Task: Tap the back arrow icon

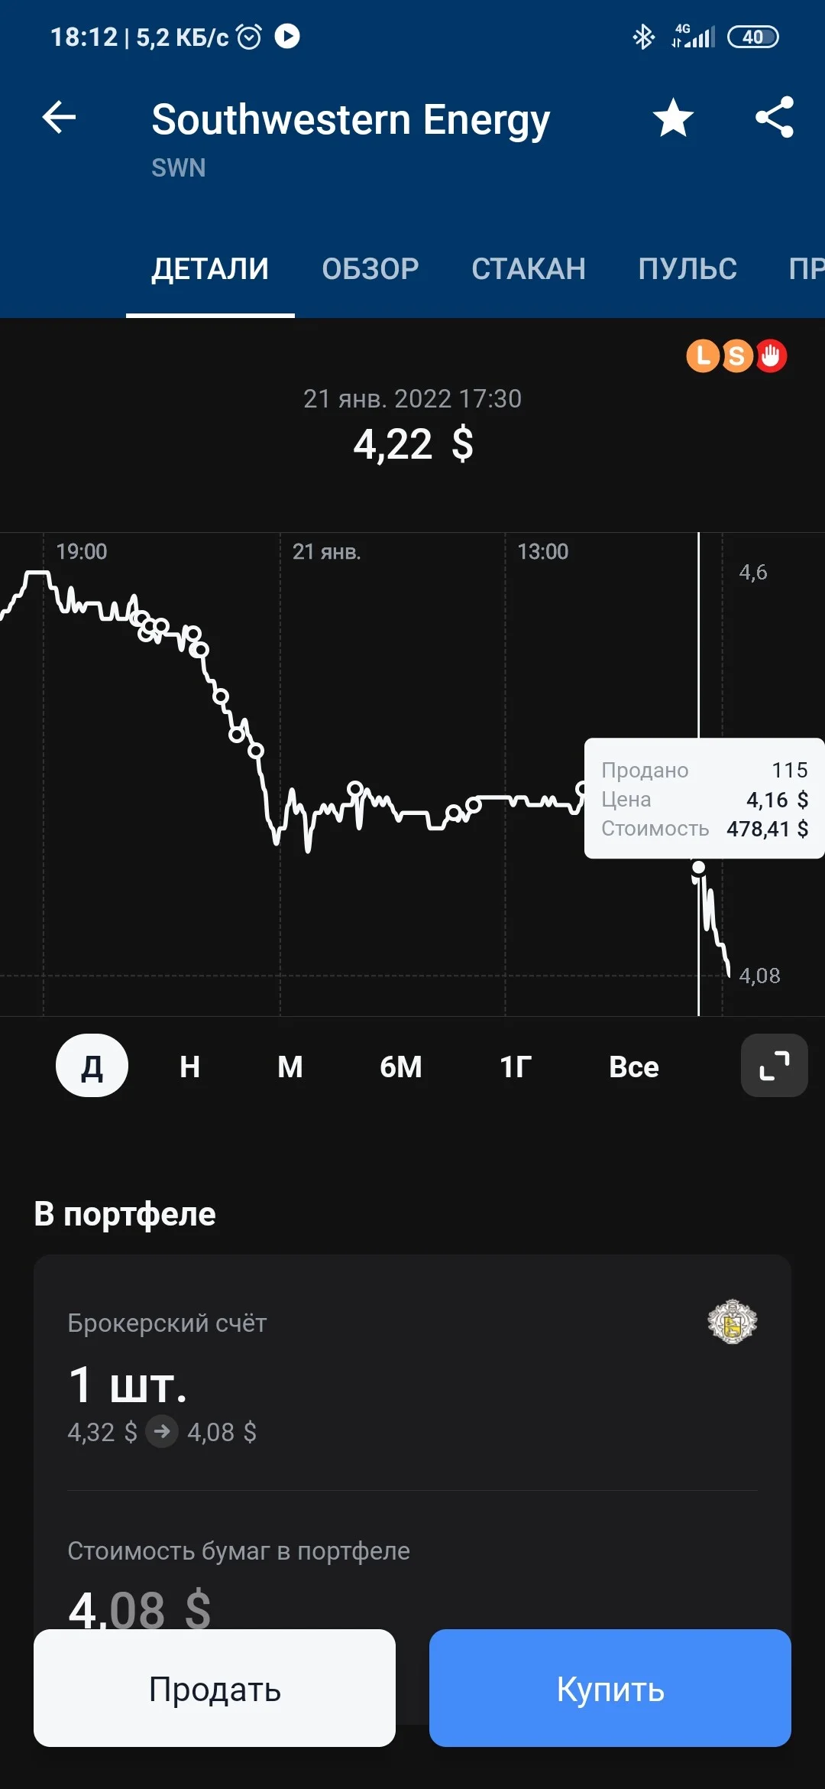Action: pyautogui.click(x=59, y=118)
